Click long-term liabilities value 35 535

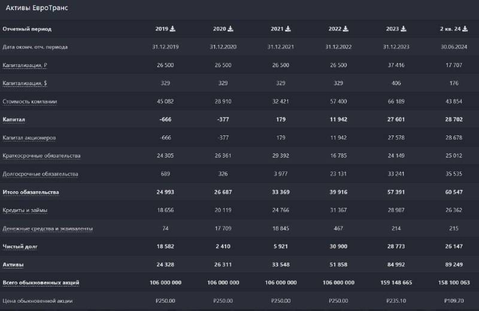coord(454,174)
